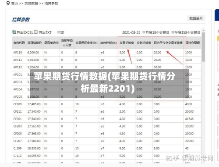This screenshot has height=167, width=219.
Task: Click the 合约代码 column header
Action: 19,43
